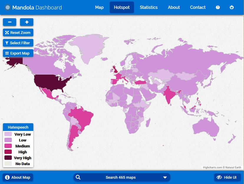Toggle the Hide UI button

pyautogui.click(x=227, y=177)
